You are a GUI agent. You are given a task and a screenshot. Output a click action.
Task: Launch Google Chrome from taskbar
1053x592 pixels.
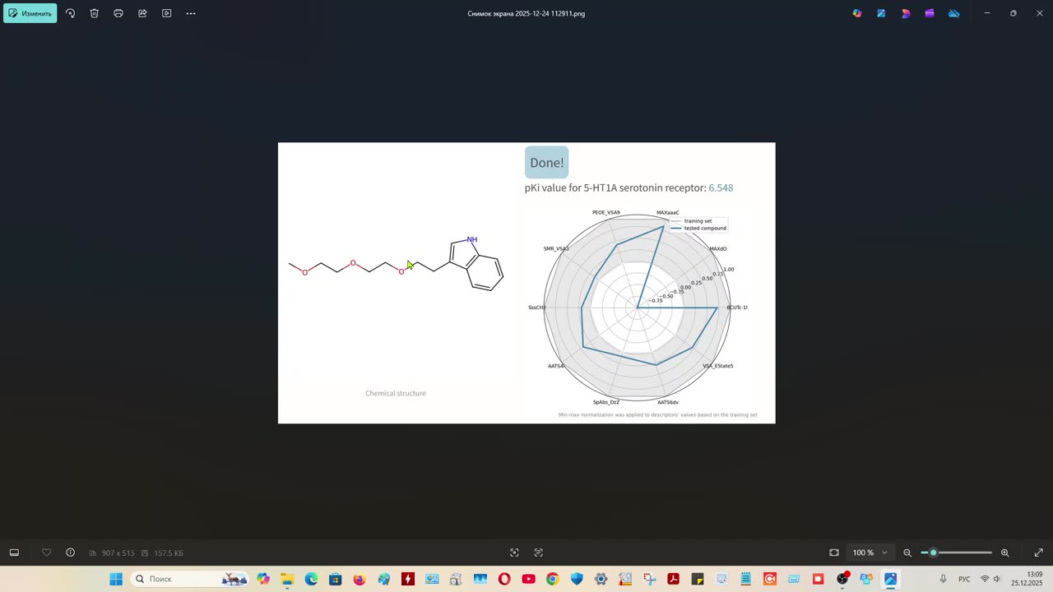[552, 579]
